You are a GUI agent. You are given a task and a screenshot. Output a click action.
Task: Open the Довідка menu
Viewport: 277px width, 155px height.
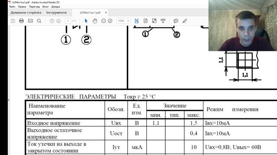tap(56, 7)
